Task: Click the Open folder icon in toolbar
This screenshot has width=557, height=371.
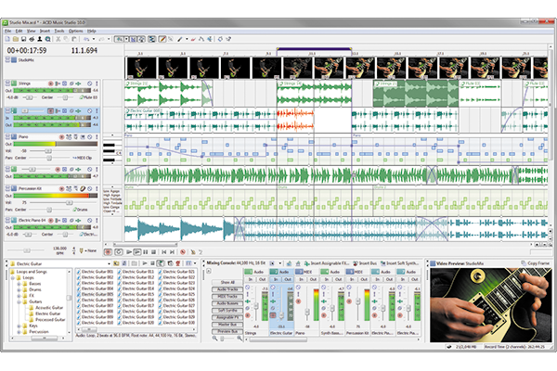Action: [x=16, y=39]
